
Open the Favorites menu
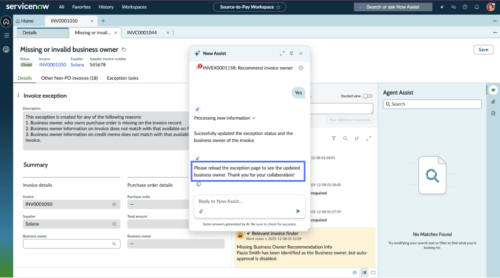tap(82, 7)
